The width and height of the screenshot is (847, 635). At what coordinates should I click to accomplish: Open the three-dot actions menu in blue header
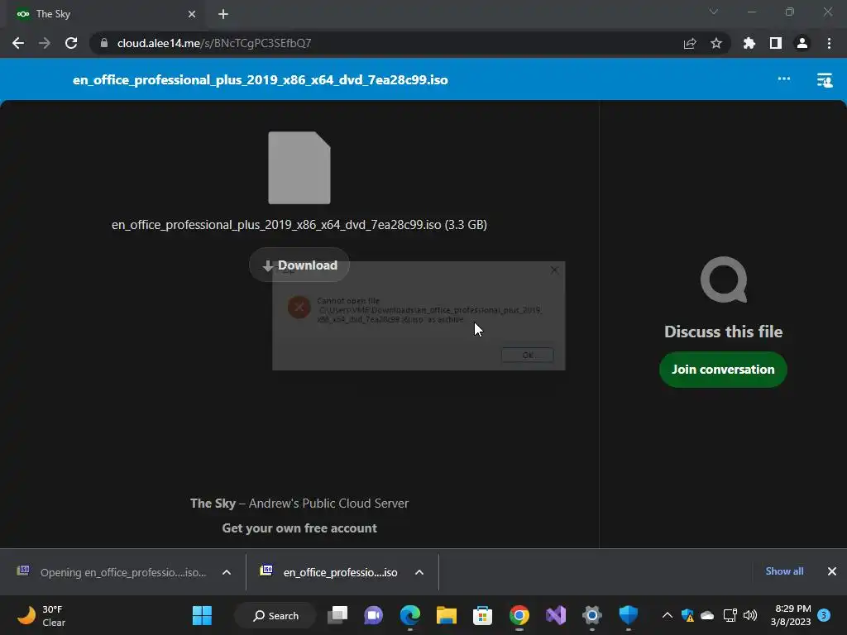click(x=784, y=79)
